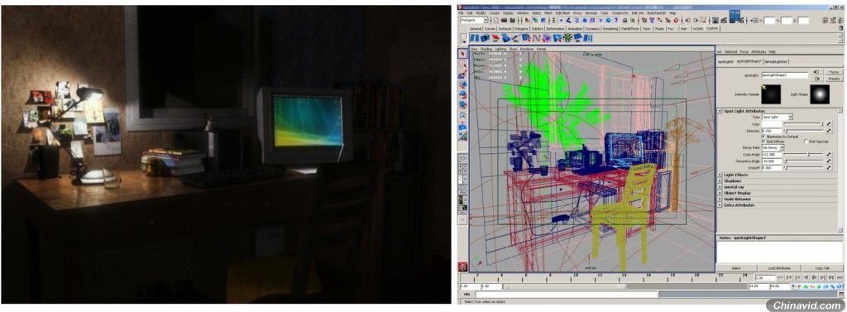Open the Decay Rate dropdown
The image size is (847, 312).
coord(773,147)
